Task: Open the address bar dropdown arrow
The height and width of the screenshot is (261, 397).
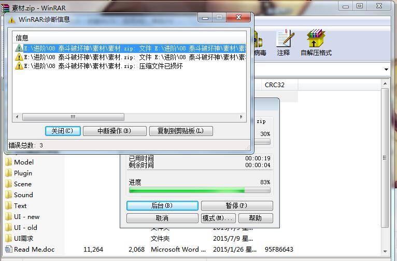Action: 386,70
